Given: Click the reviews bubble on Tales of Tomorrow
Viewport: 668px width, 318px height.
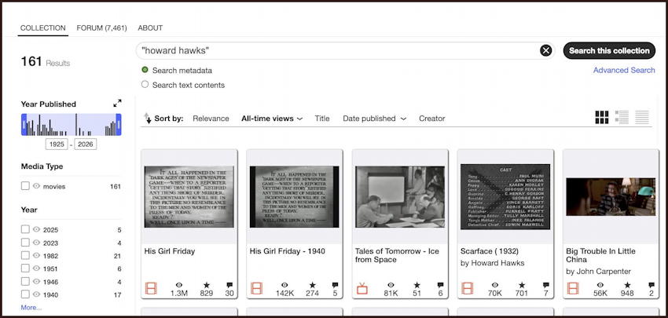Looking at the screenshot, I should point(441,285).
